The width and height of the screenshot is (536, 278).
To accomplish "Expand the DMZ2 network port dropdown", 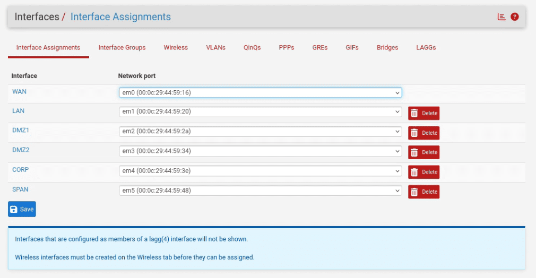I will pyautogui.click(x=261, y=151).
